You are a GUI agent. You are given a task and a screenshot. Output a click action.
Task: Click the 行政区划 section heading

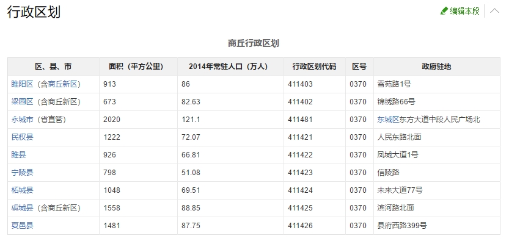click(34, 12)
